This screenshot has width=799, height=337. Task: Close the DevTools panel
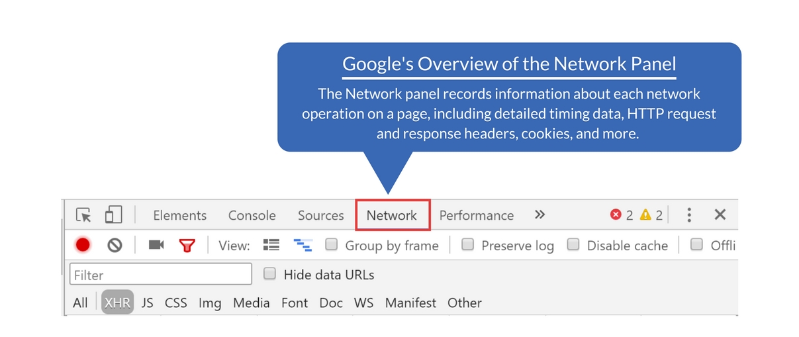720,215
